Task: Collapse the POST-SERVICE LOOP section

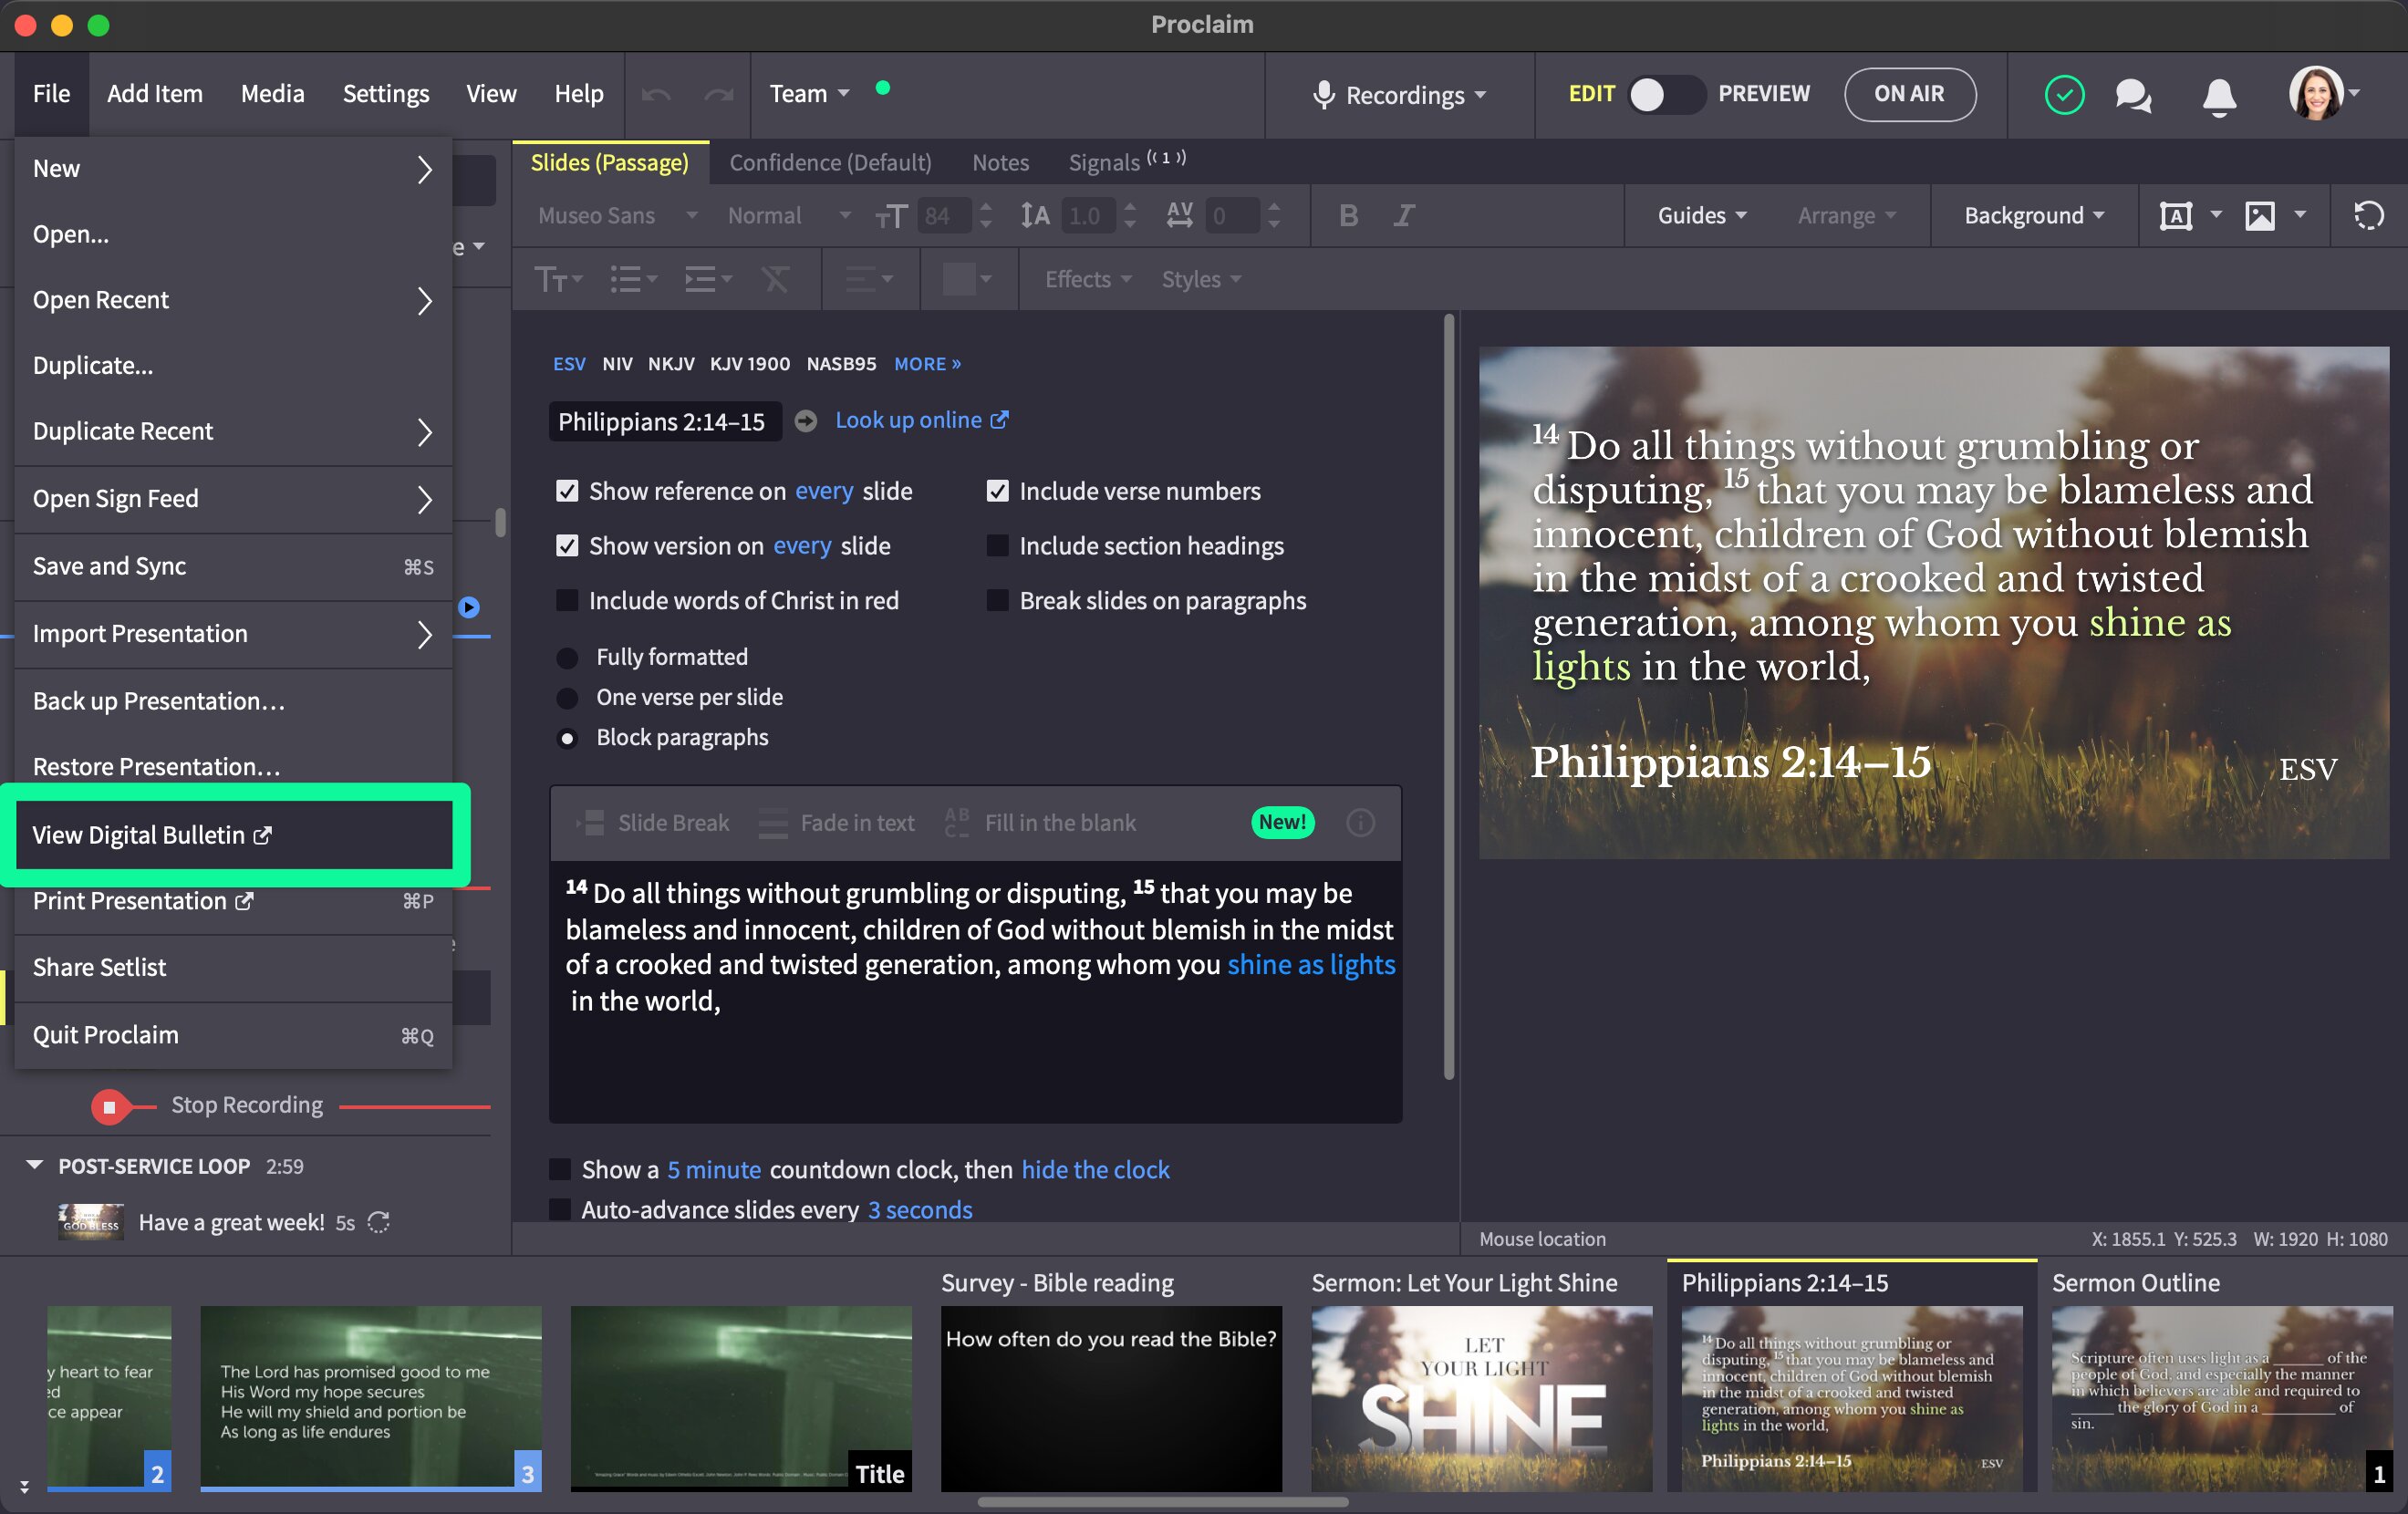Action: [x=35, y=1165]
